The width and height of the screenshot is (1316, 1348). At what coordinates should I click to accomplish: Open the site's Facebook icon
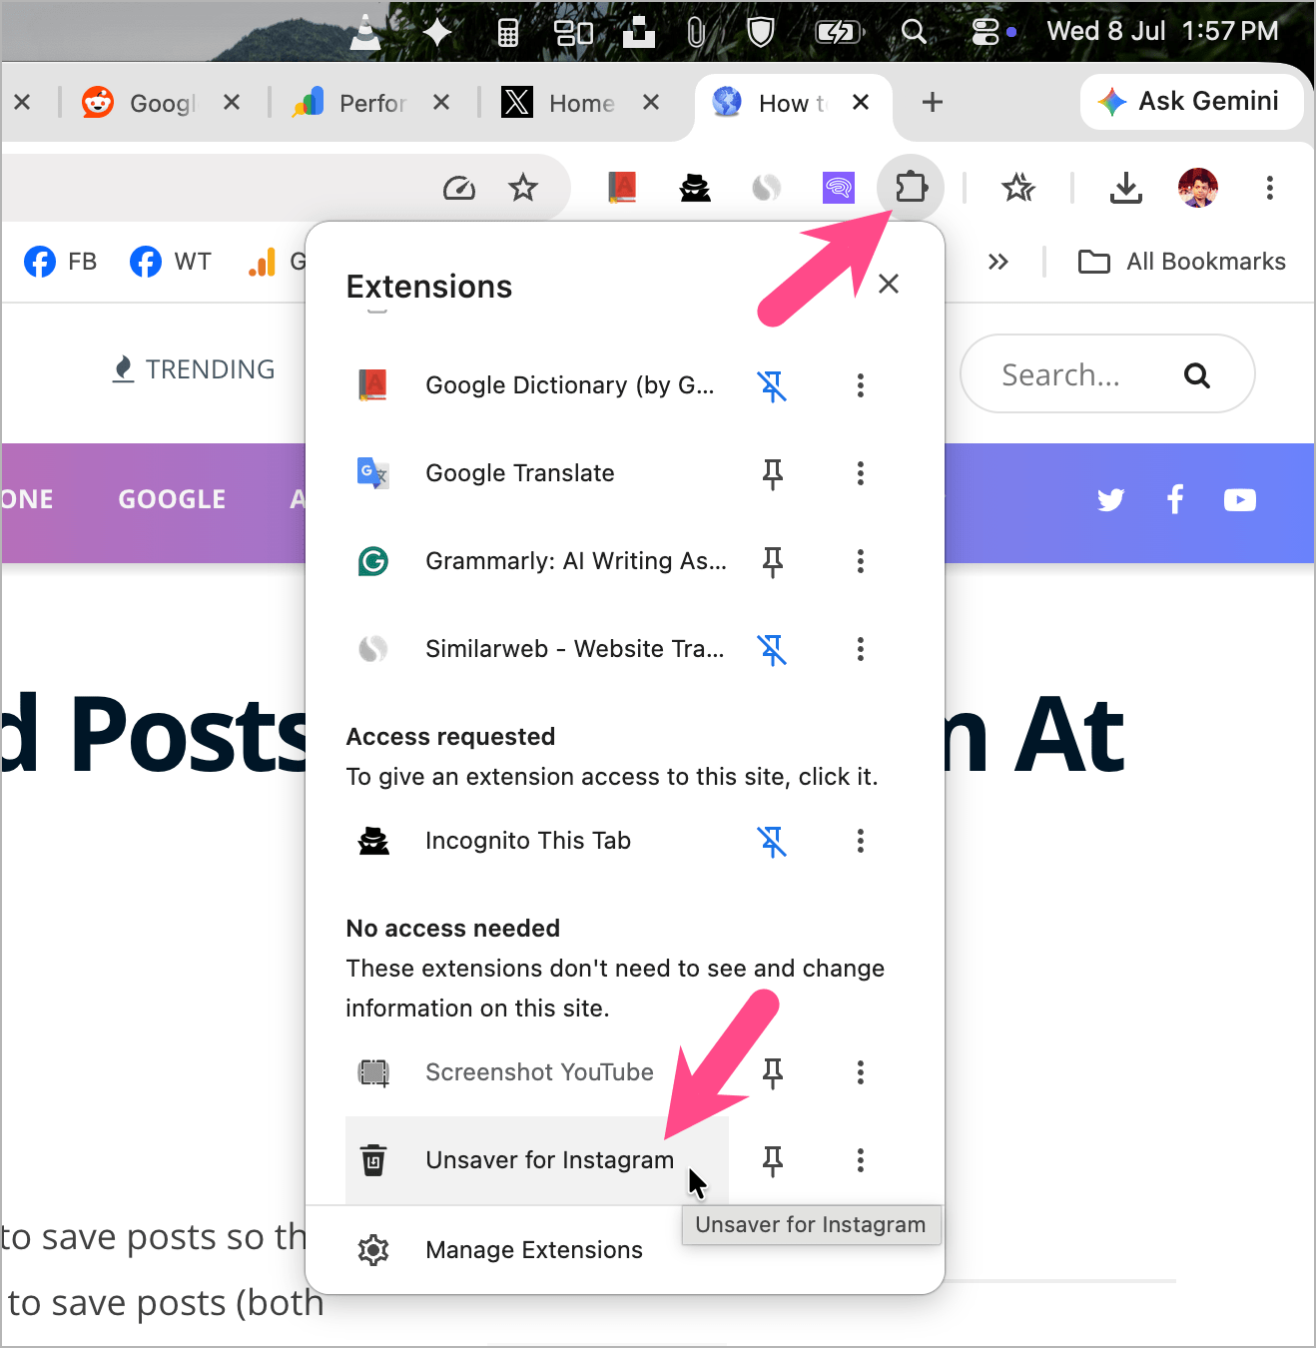1175,499
